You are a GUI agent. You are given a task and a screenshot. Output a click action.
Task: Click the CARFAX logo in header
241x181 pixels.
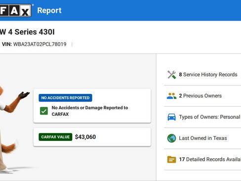[x=16, y=10]
